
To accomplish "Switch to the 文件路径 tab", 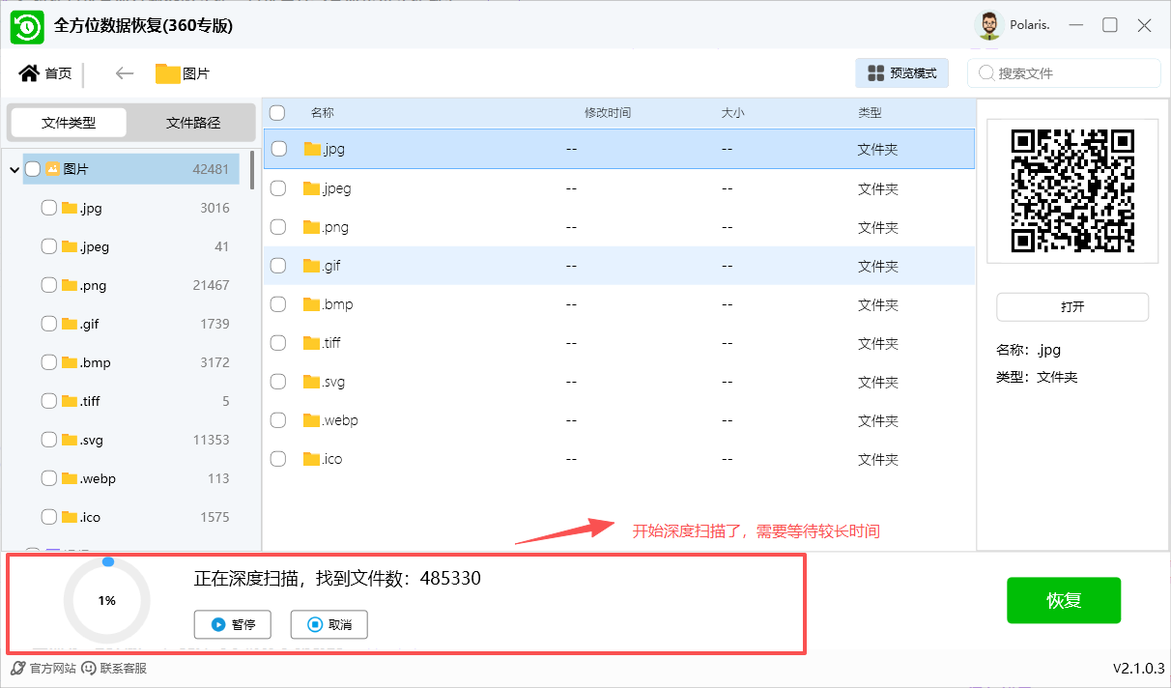I will [x=193, y=123].
